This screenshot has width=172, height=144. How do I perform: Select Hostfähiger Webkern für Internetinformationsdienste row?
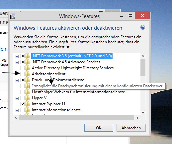(78, 92)
